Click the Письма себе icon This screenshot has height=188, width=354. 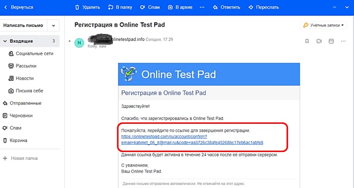point(11,91)
